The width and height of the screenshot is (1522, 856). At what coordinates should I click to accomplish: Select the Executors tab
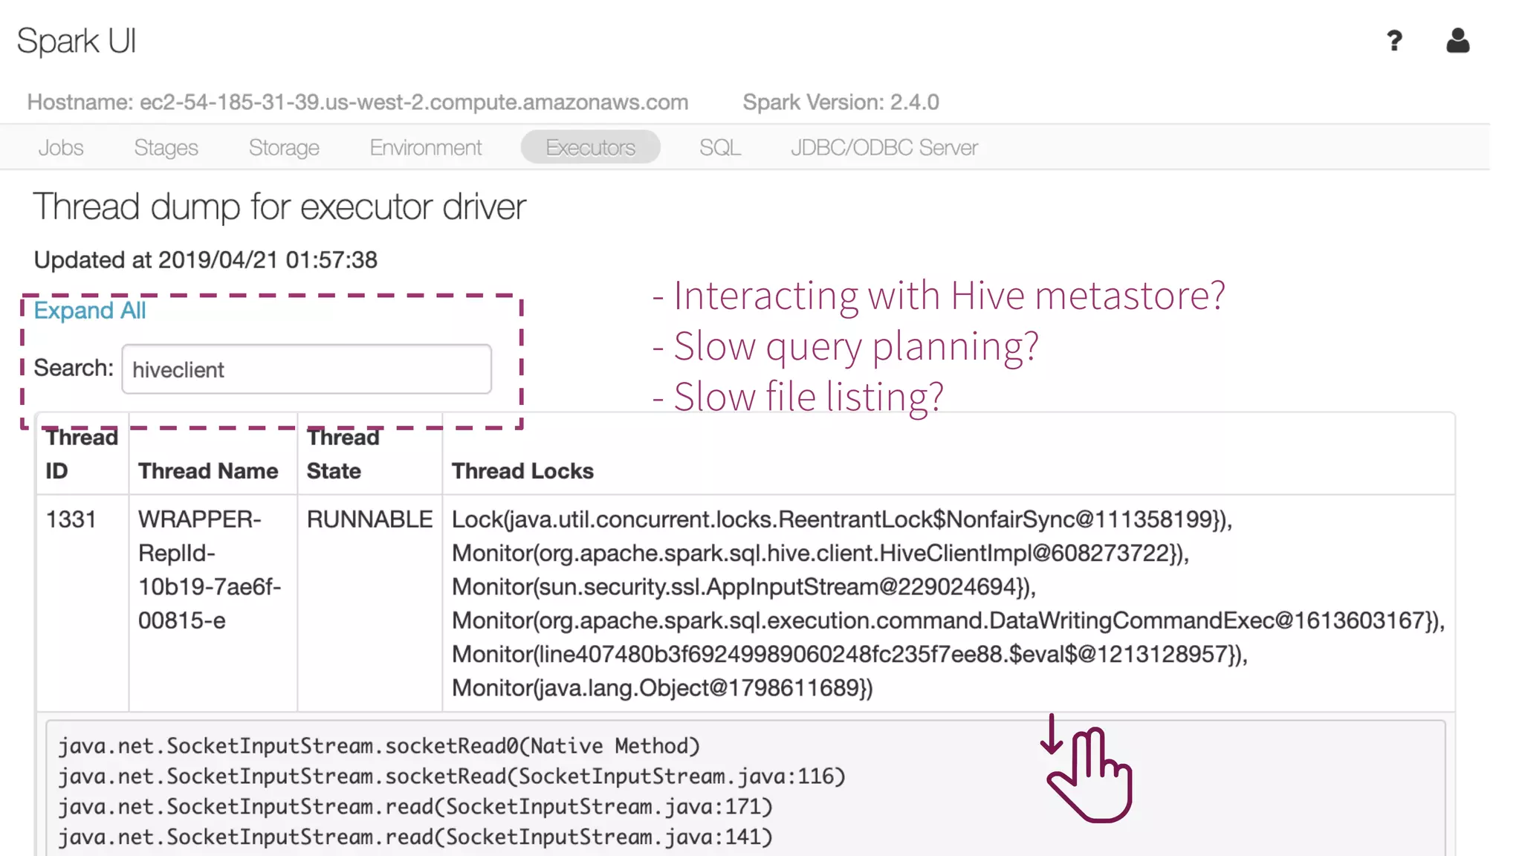590,147
